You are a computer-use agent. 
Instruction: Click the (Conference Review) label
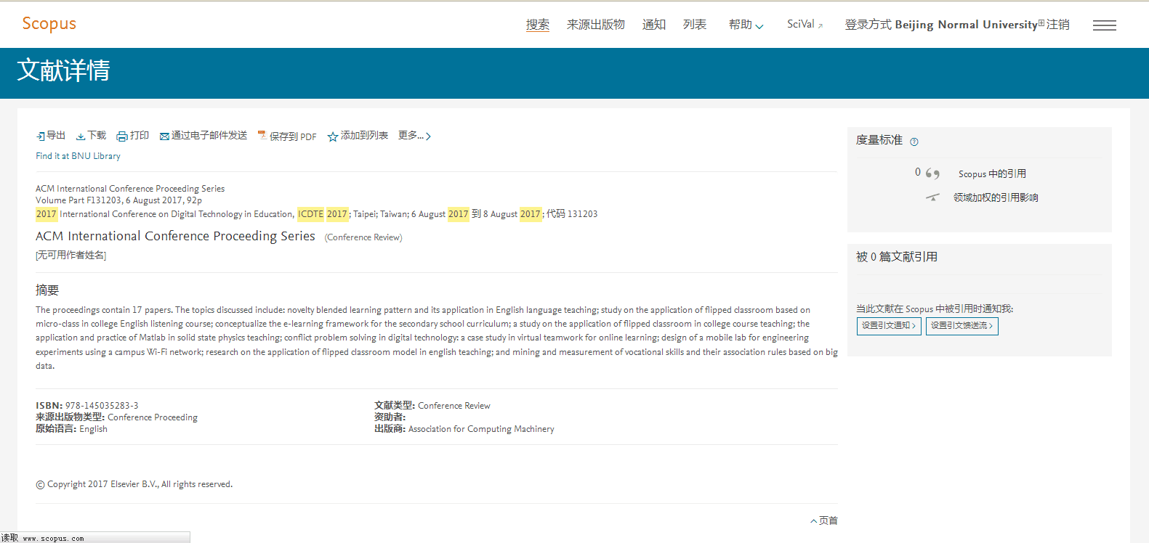[363, 237]
